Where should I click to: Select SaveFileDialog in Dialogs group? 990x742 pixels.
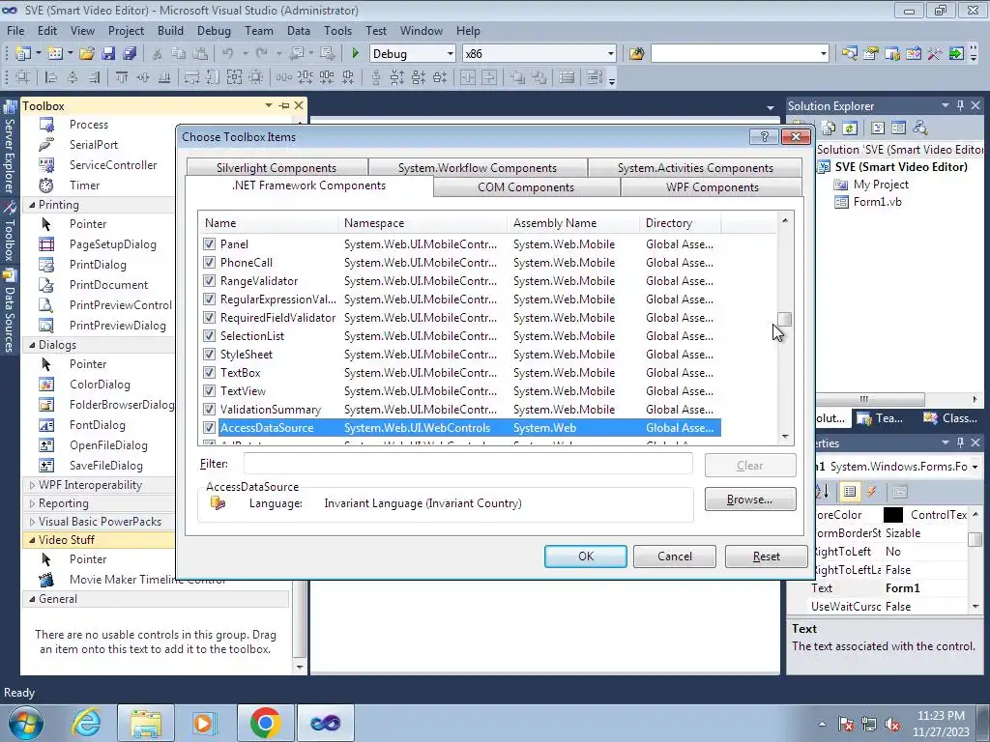pos(106,465)
